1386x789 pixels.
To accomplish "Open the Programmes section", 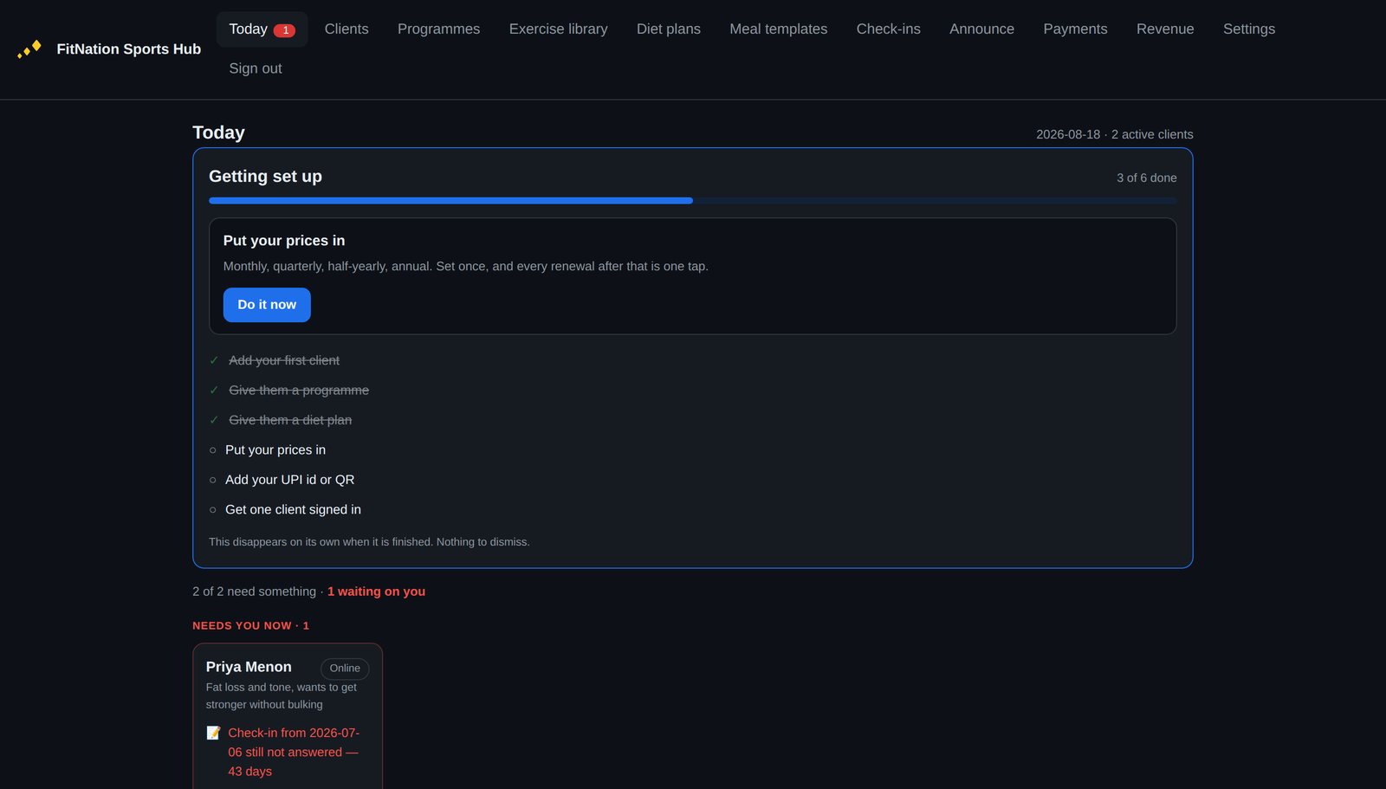I will [x=438, y=29].
